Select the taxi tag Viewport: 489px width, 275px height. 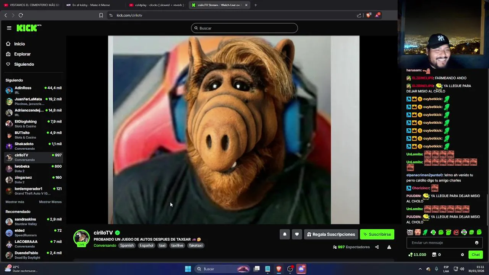click(162, 246)
